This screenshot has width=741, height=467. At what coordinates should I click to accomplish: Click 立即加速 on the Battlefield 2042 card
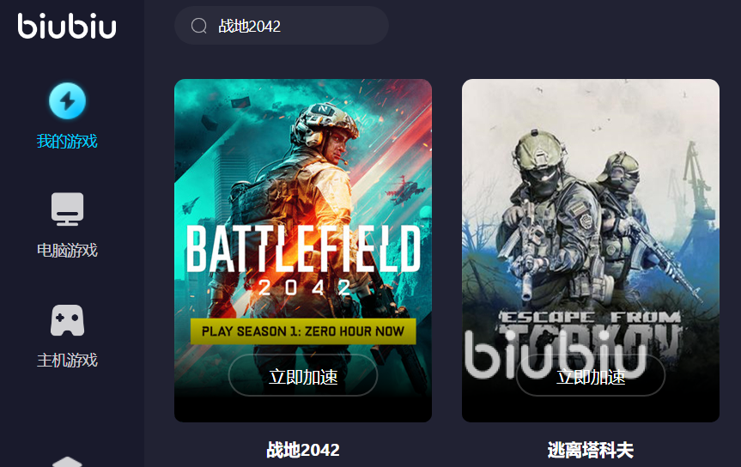(303, 376)
